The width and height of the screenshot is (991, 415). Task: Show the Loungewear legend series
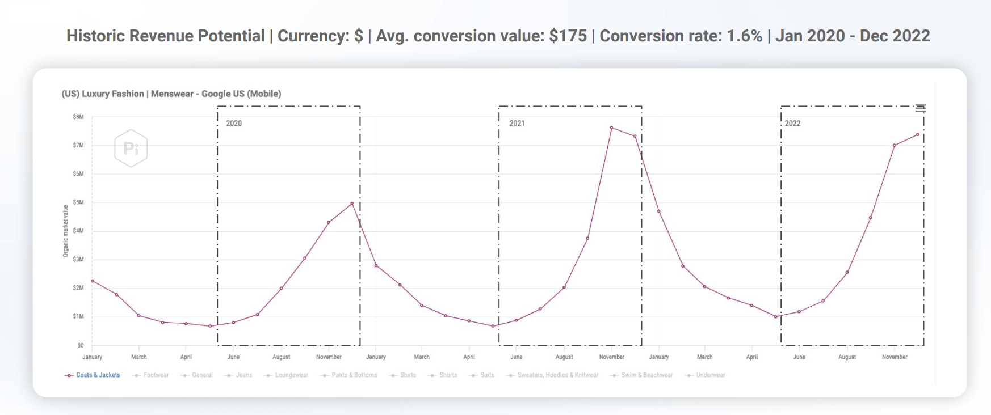click(x=286, y=375)
